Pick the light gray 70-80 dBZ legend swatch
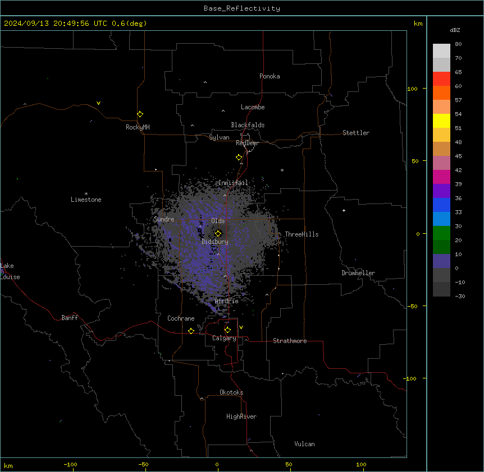This screenshot has height=472, width=484. coord(441,50)
